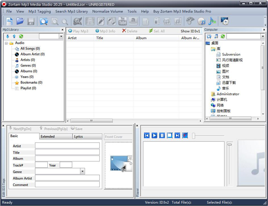This screenshot has width=268, height=206.
Task: Click the Title input field
Action: pos(67,152)
